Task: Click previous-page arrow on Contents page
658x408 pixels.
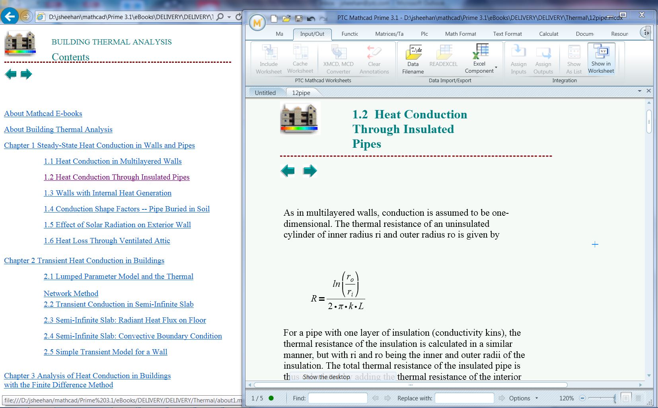Action: (x=11, y=74)
